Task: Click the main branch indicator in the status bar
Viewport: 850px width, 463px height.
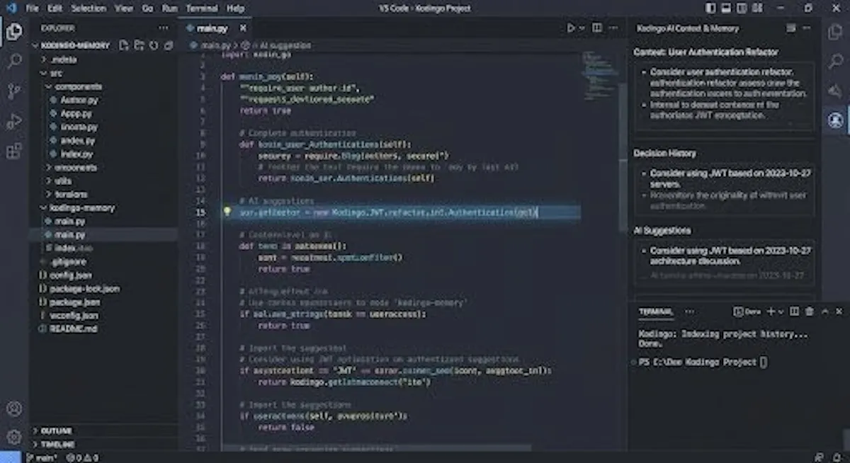Action: point(43,457)
